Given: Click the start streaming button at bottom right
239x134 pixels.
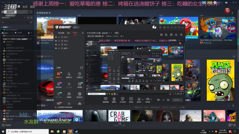Looking at the screenshot, I should 177,100.
